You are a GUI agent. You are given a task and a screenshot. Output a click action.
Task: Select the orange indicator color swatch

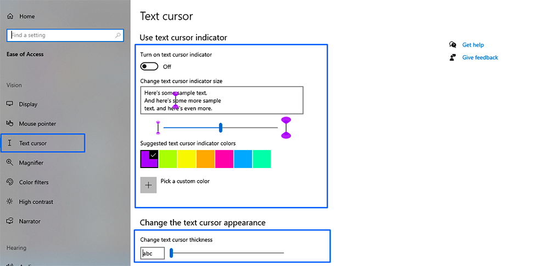pos(205,159)
